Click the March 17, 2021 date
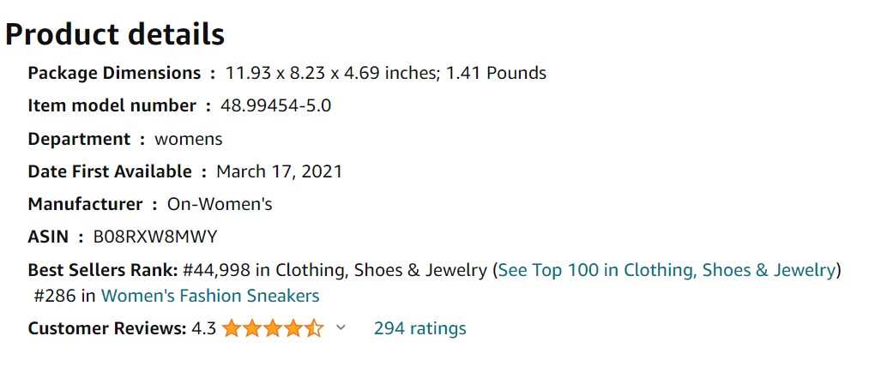The height and width of the screenshot is (366, 881). (x=280, y=171)
